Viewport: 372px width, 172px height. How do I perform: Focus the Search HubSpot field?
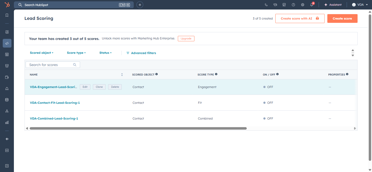[x=74, y=5]
